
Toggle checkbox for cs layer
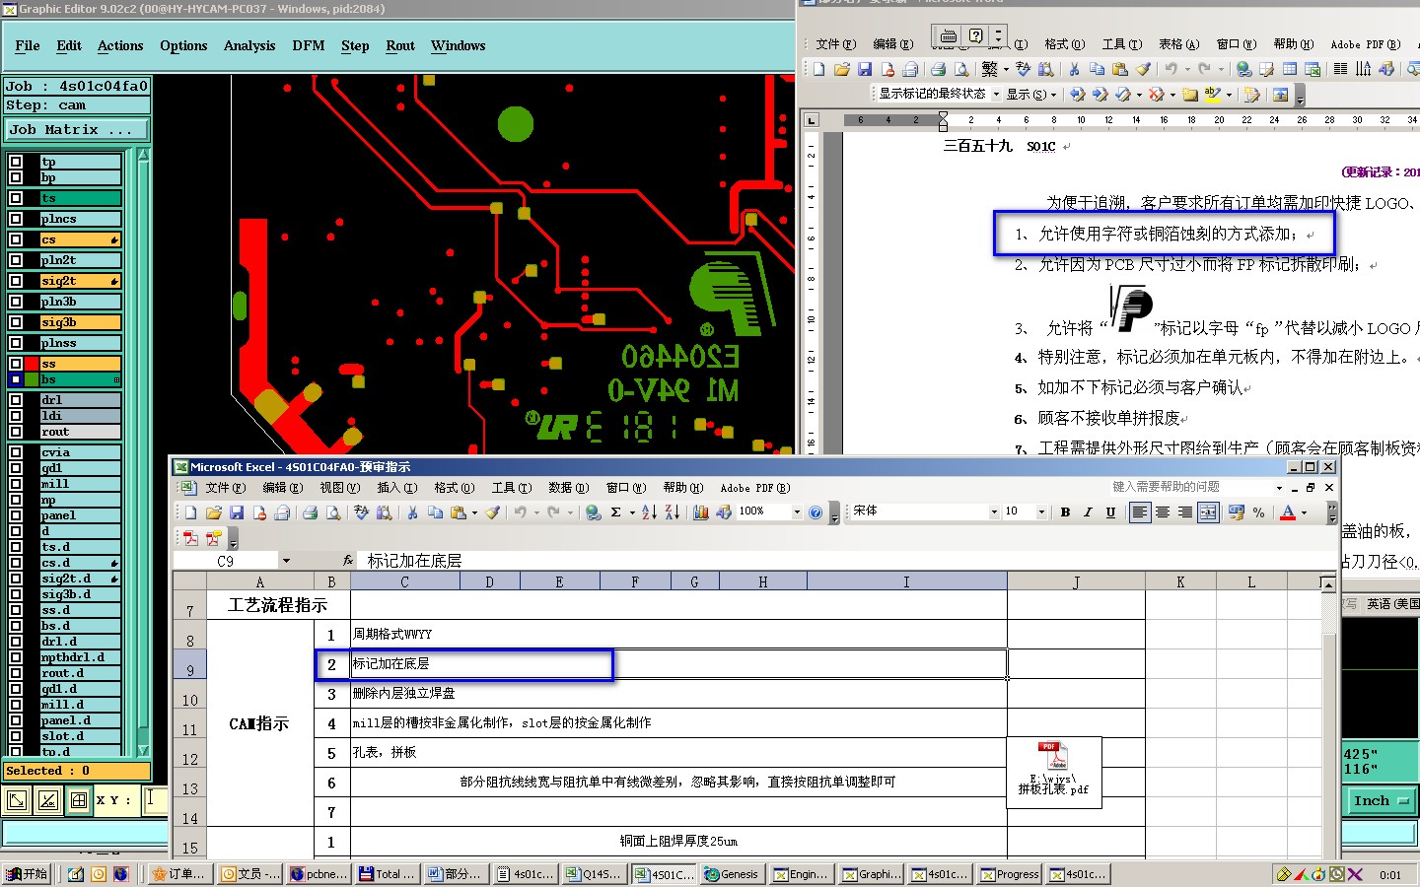pos(15,239)
